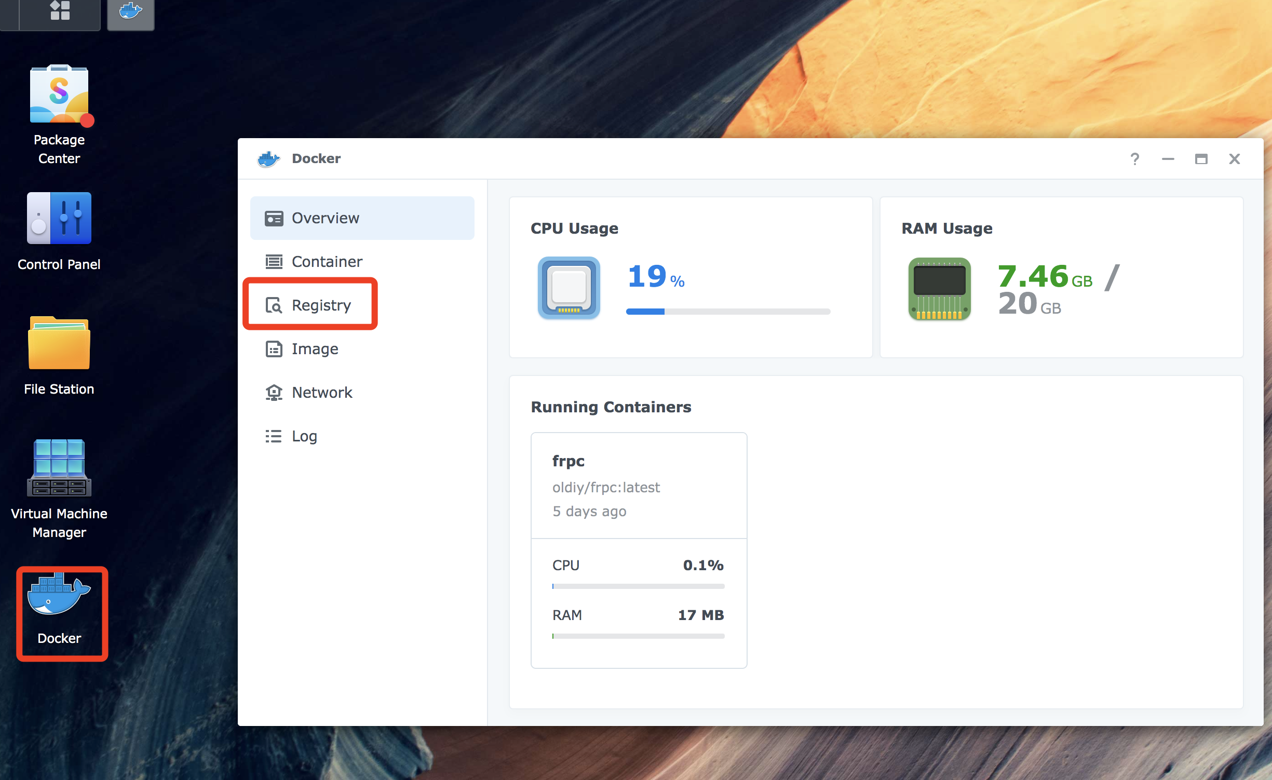Open Package Center desktop icon
Image resolution: width=1272 pixels, height=780 pixels.
59,115
